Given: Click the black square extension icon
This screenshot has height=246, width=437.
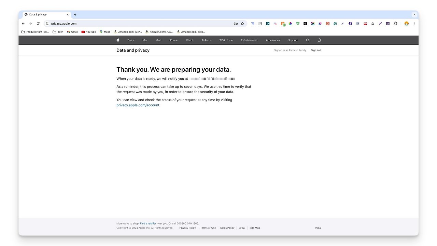Looking at the screenshot, I should click(x=305, y=24).
